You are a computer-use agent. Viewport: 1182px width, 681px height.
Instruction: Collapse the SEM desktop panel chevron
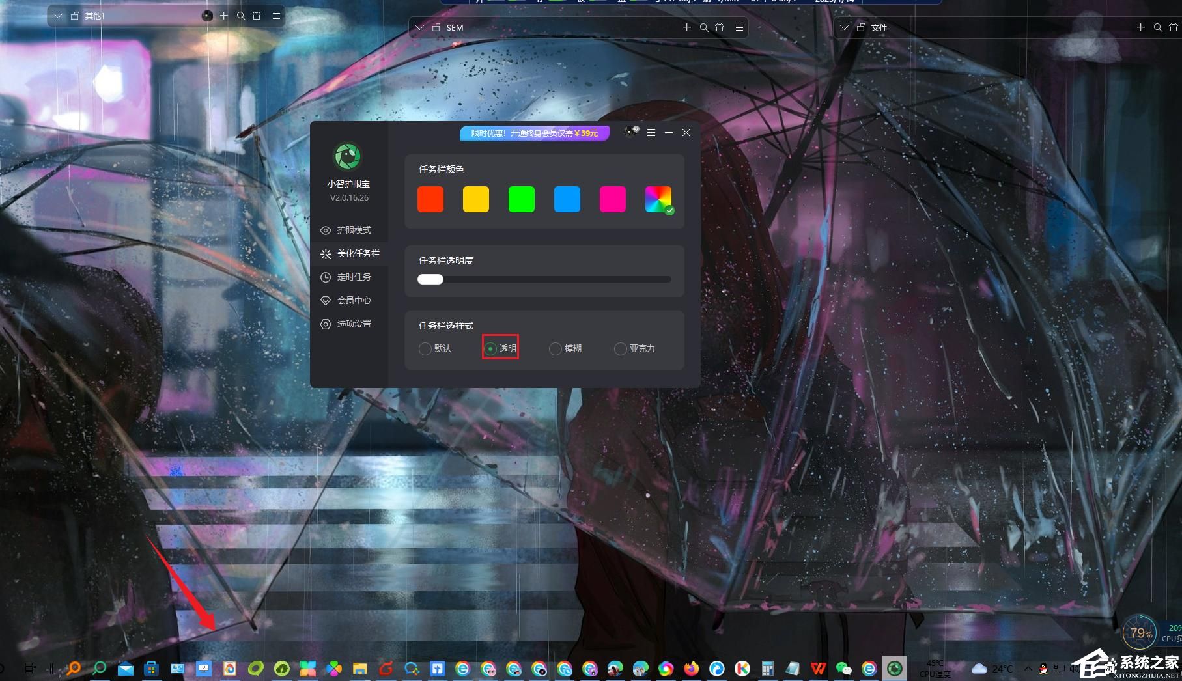[420, 27]
